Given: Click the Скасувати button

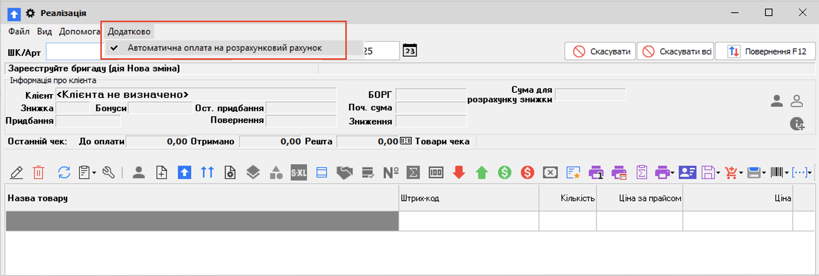Looking at the screenshot, I should coord(600,51).
